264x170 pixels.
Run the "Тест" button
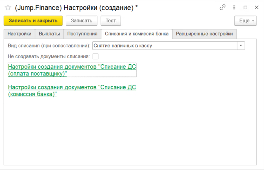[111, 21]
